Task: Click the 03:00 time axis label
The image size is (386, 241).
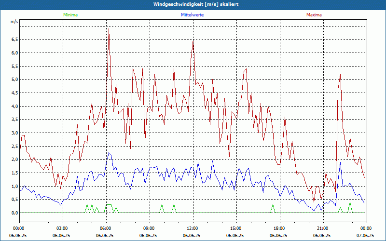Action: (x=61, y=228)
